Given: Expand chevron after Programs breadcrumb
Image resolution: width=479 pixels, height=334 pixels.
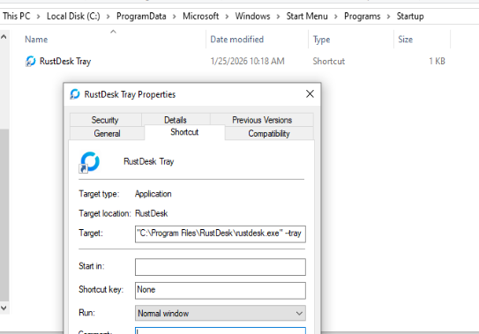Looking at the screenshot, I should tap(388, 16).
